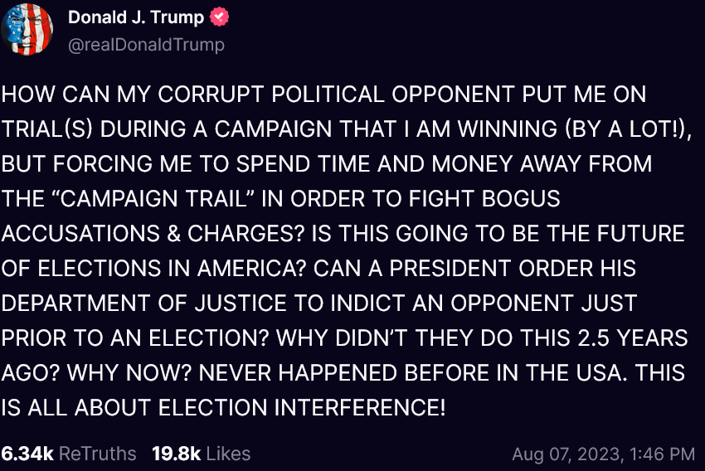Screen dimensions: 705x471
Task: Open the @realDonaldTrump handle link
Action: [x=146, y=44]
